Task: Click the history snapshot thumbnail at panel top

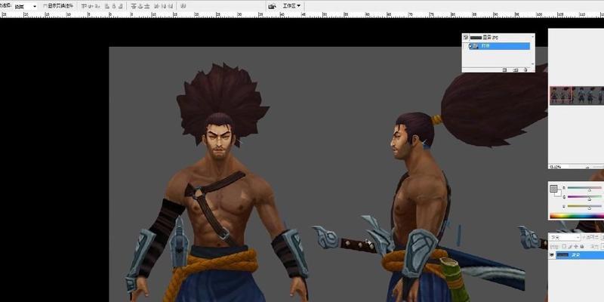Action: click(x=476, y=38)
